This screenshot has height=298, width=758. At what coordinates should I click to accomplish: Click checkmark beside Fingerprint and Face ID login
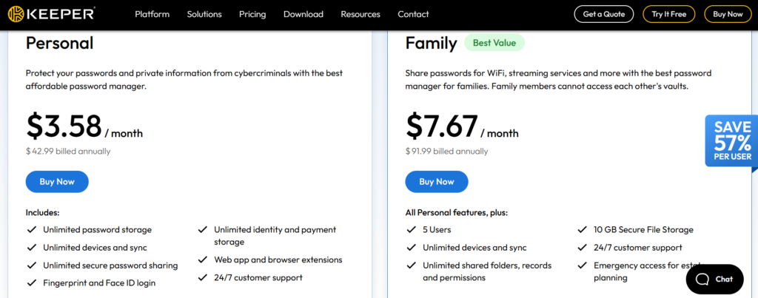pyautogui.click(x=32, y=282)
